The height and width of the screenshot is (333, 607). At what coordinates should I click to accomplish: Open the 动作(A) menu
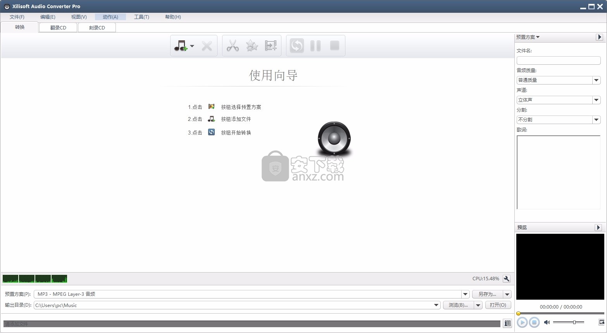pos(110,17)
